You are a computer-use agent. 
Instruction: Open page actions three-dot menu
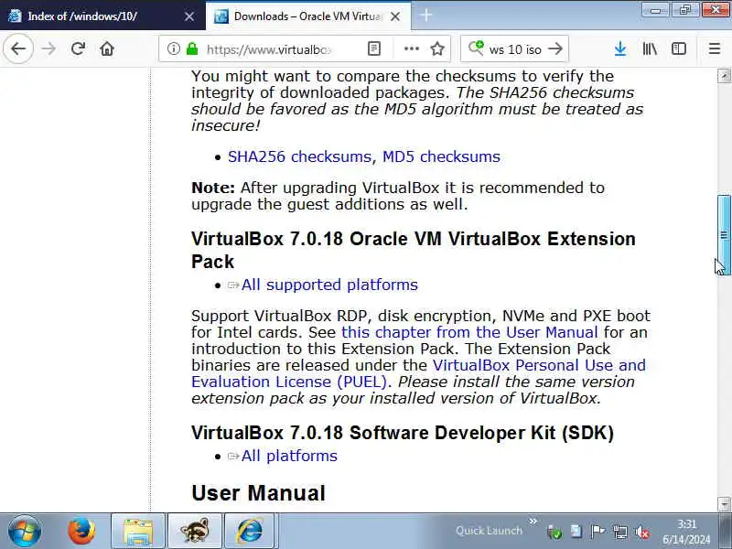pos(411,48)
